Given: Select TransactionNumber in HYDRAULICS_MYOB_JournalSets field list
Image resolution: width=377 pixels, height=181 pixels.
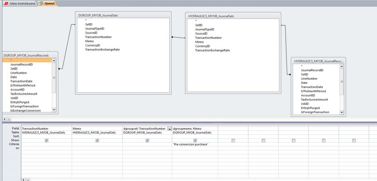Looking at the screenshot, I should [x=208, y=38].
